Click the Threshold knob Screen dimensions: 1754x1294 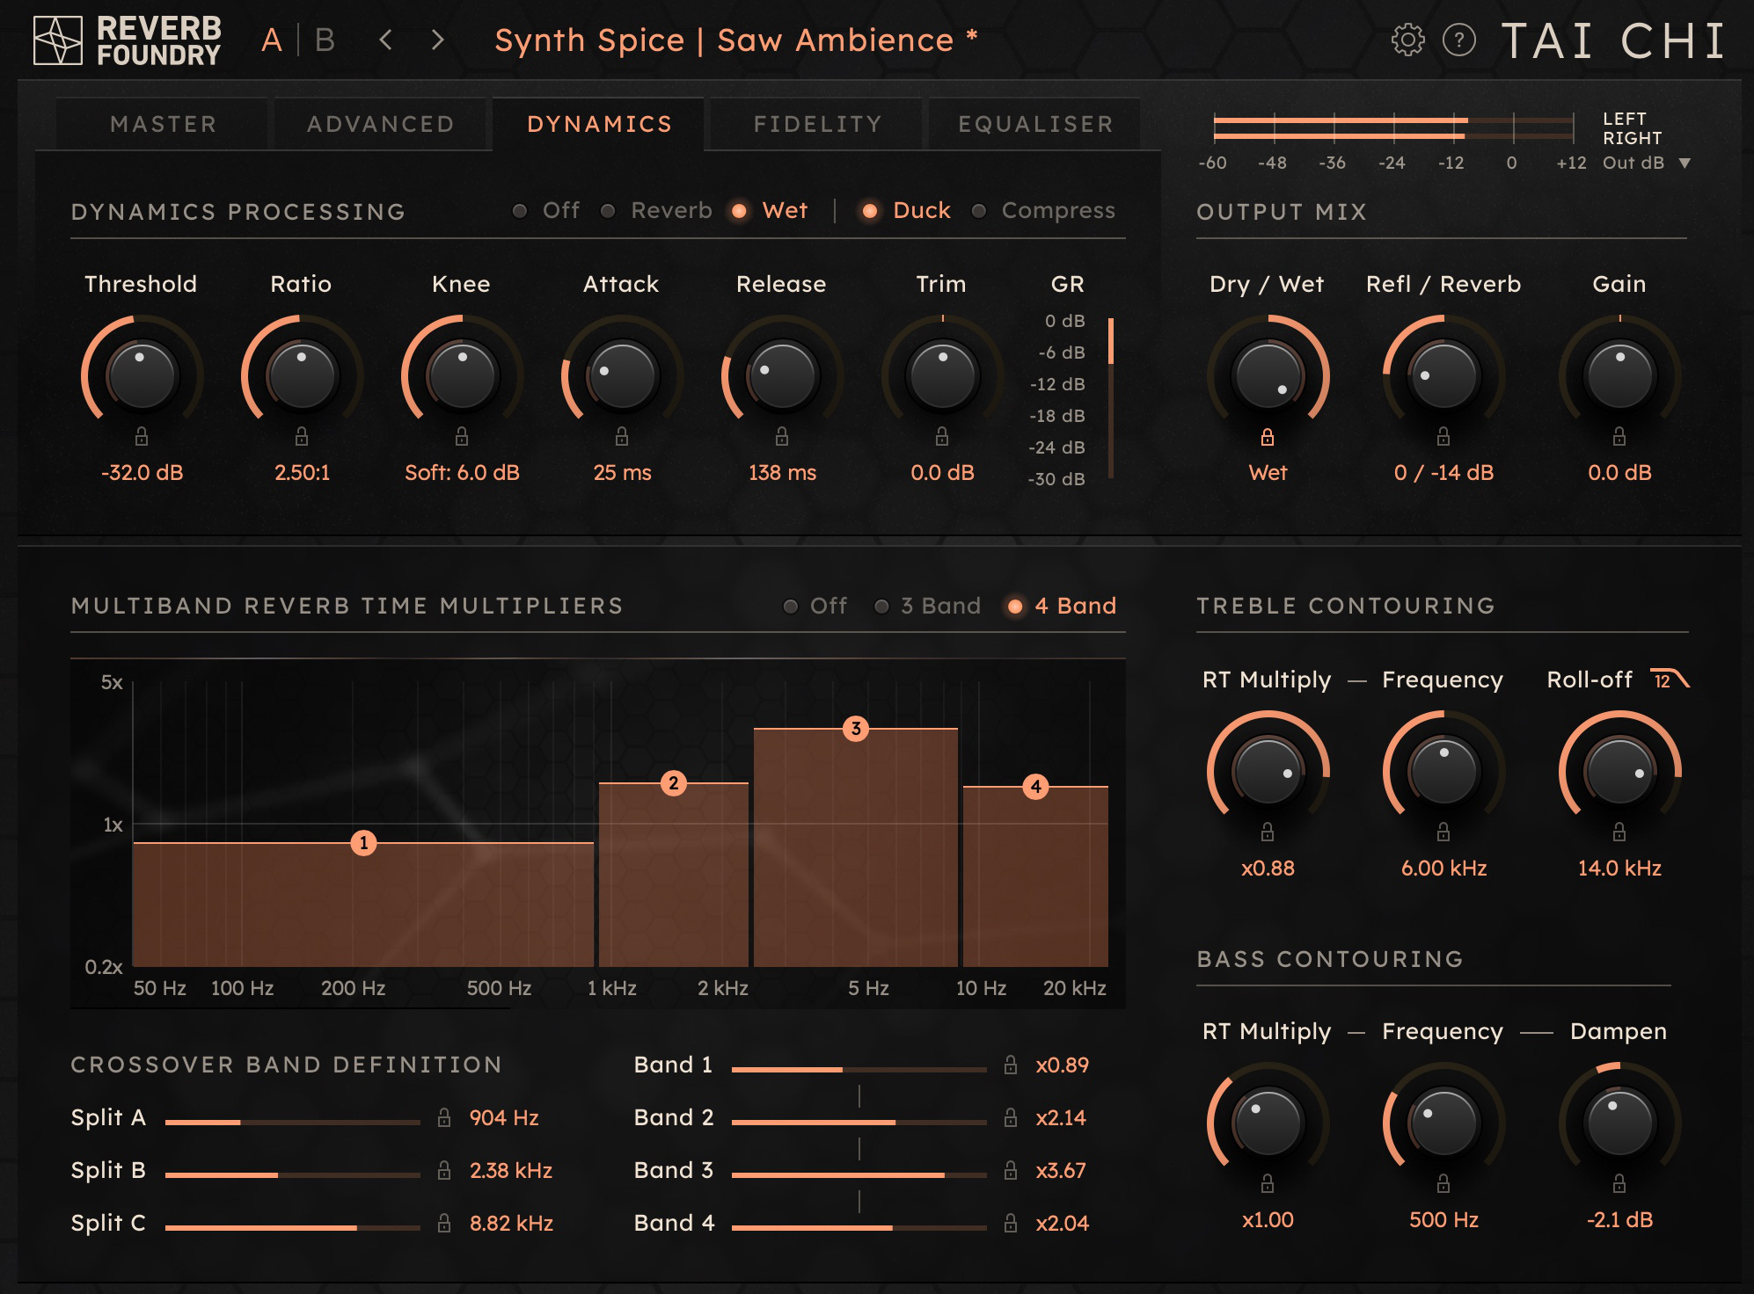[x=142, y=374]
